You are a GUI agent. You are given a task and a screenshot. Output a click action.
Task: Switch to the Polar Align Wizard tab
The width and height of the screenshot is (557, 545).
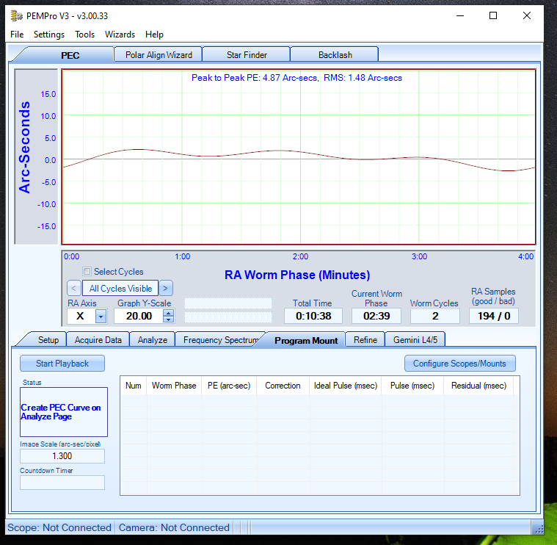click(x=159, y=55)
